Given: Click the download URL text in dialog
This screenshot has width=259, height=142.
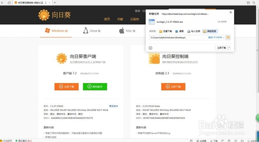Looking at the screenshot, I should 185,14.
